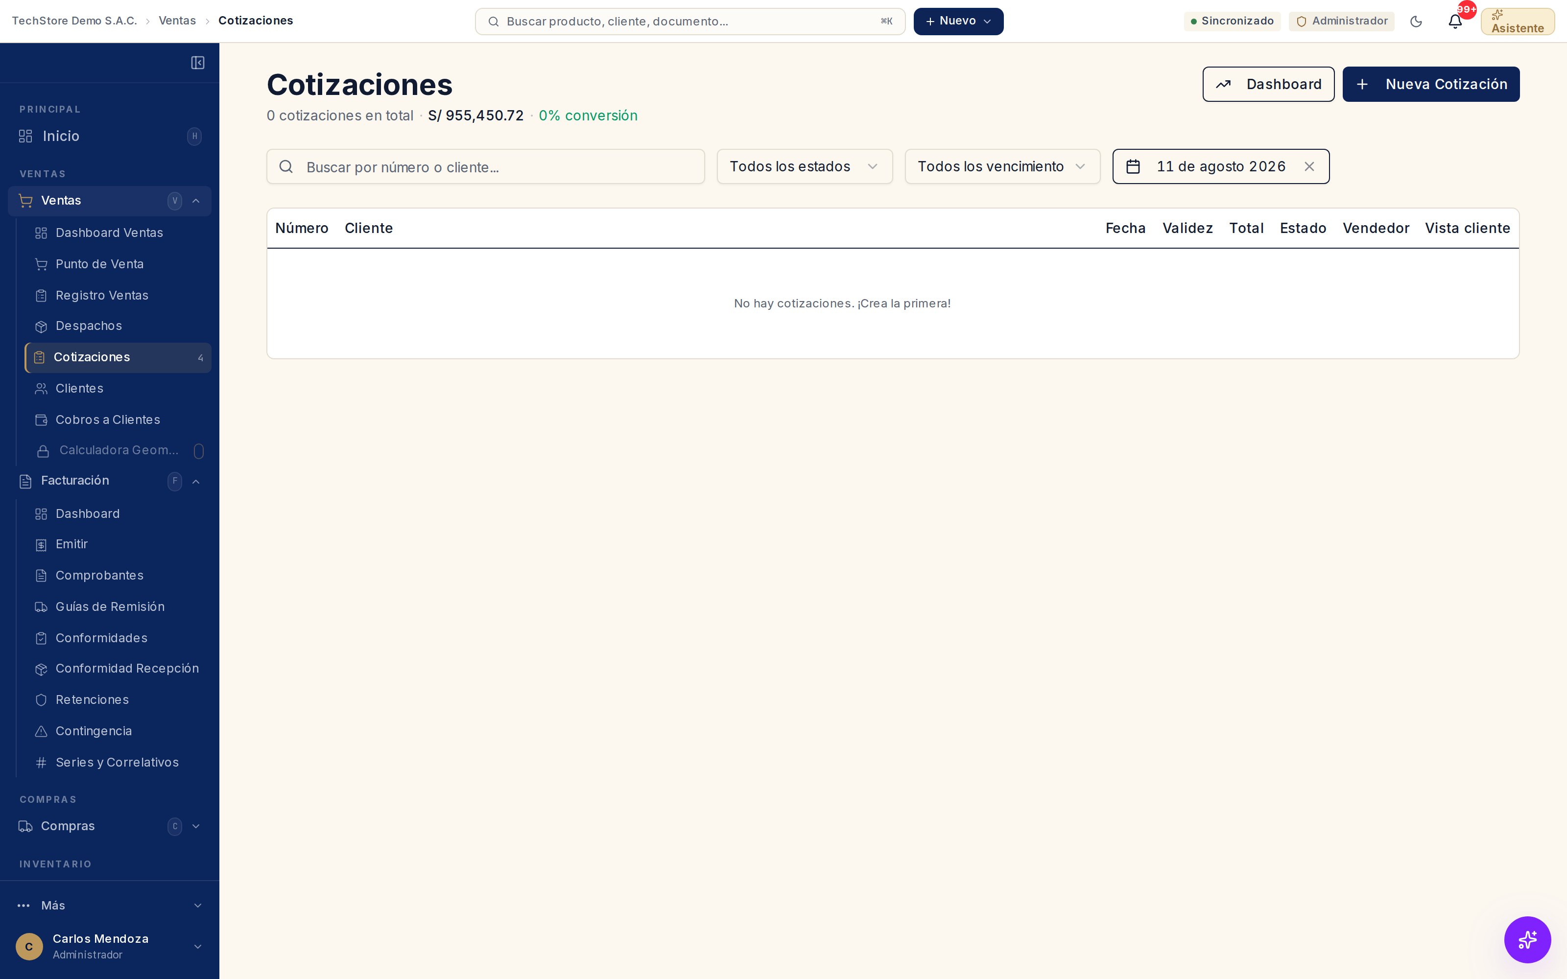The image size is (1567, 979).
Task: Click the Ventas sidebar section label
Action: tap(61, 201)
